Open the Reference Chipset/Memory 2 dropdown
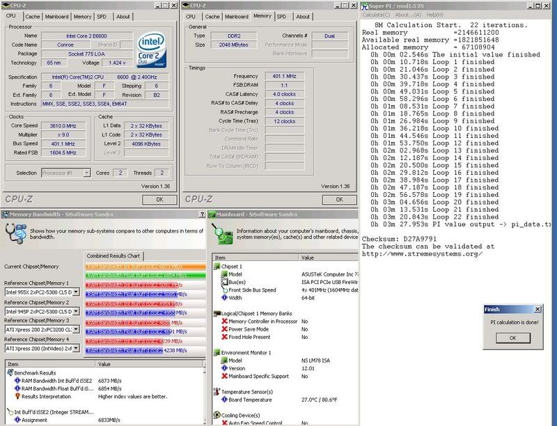This screenshot has width=557, height=426. [x=76, y=311]
